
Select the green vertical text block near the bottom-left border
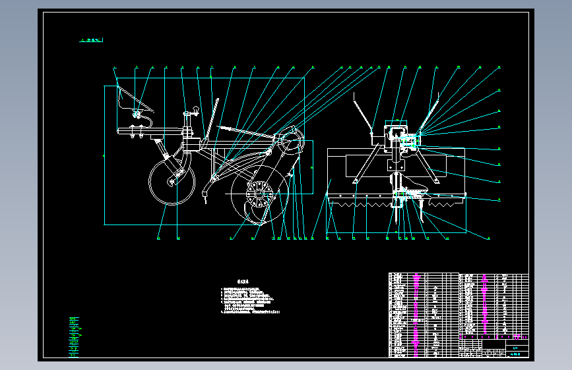(74, 337)
